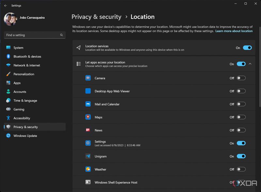The width and height of the screenshot is (261, 192).
Task: Click the Apps icon in sidebar
Action: point(8,83)
